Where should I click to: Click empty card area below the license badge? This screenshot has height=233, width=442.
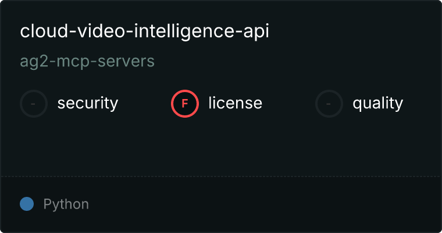[185, 146]
